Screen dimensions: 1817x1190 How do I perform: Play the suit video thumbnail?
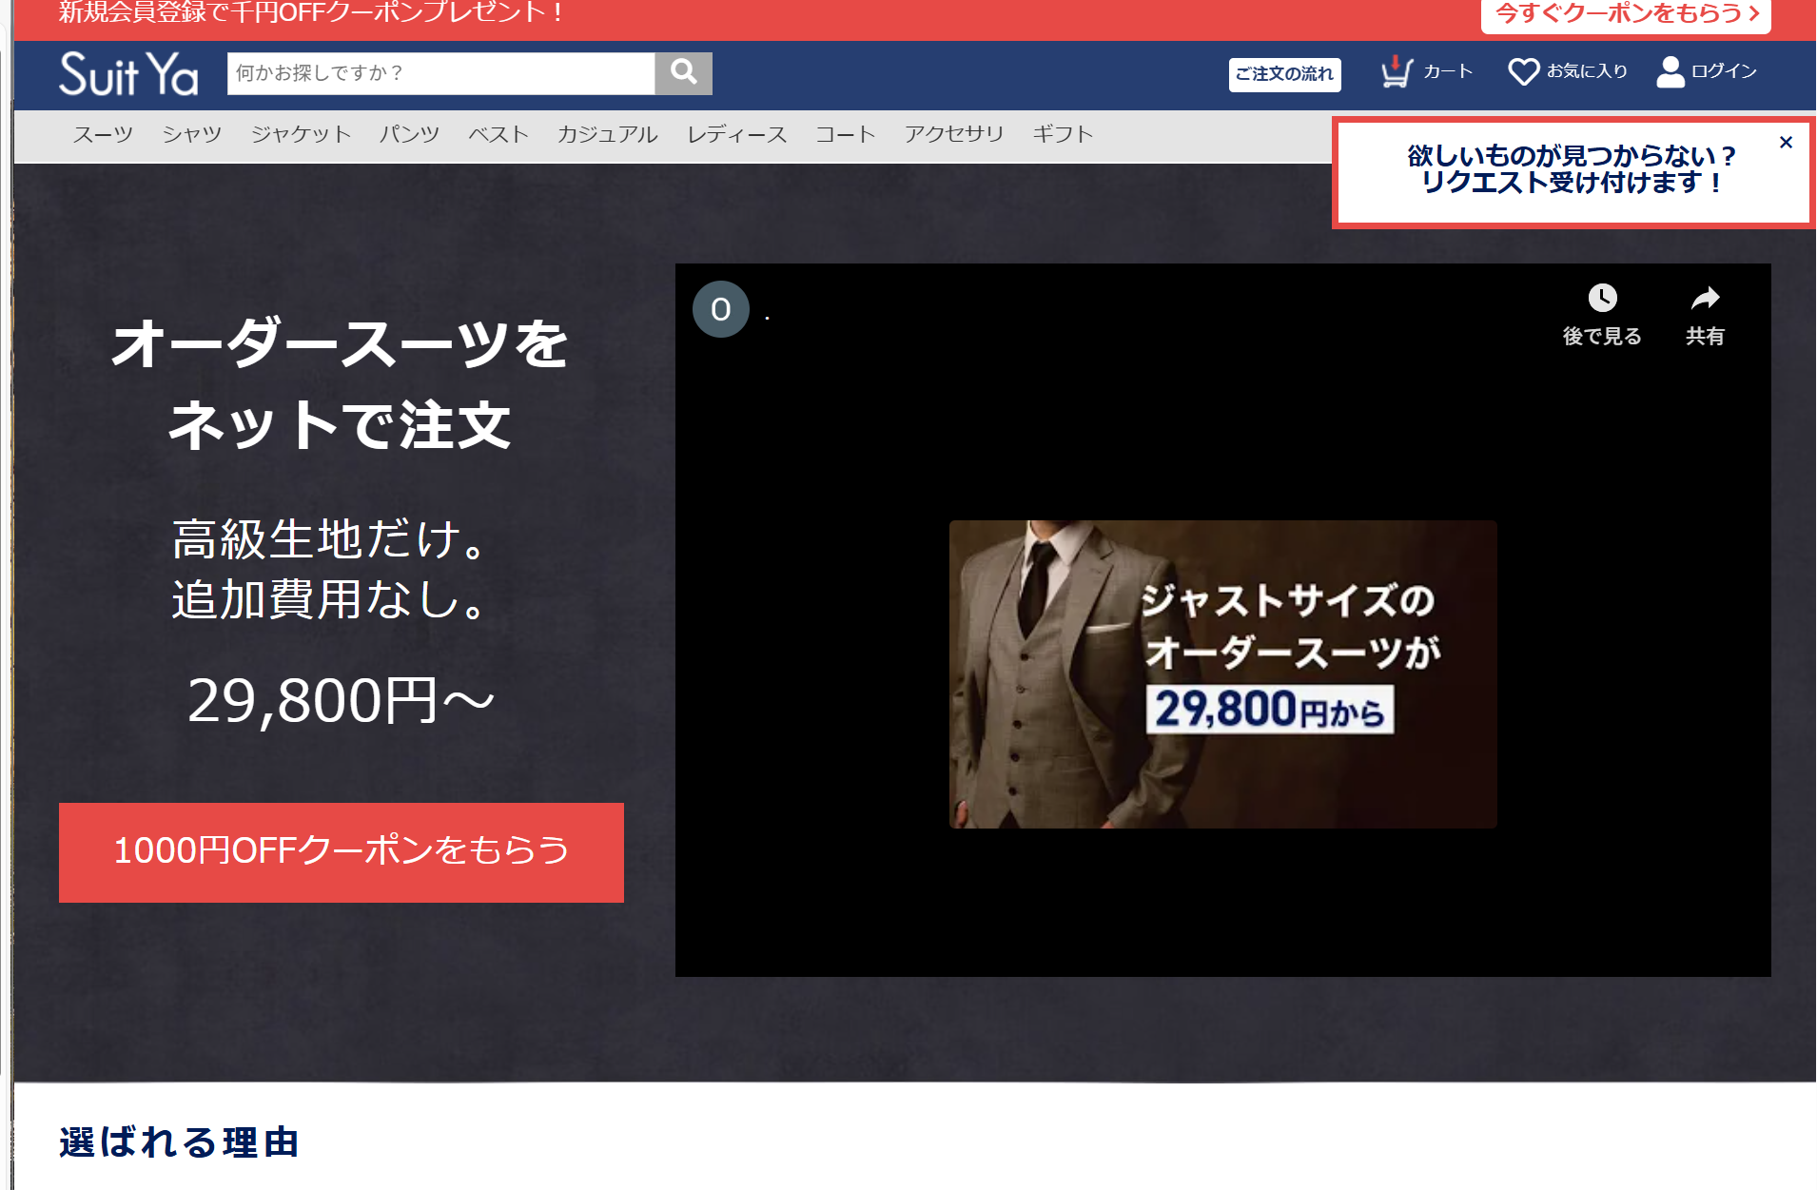(x=1222, y=673)
